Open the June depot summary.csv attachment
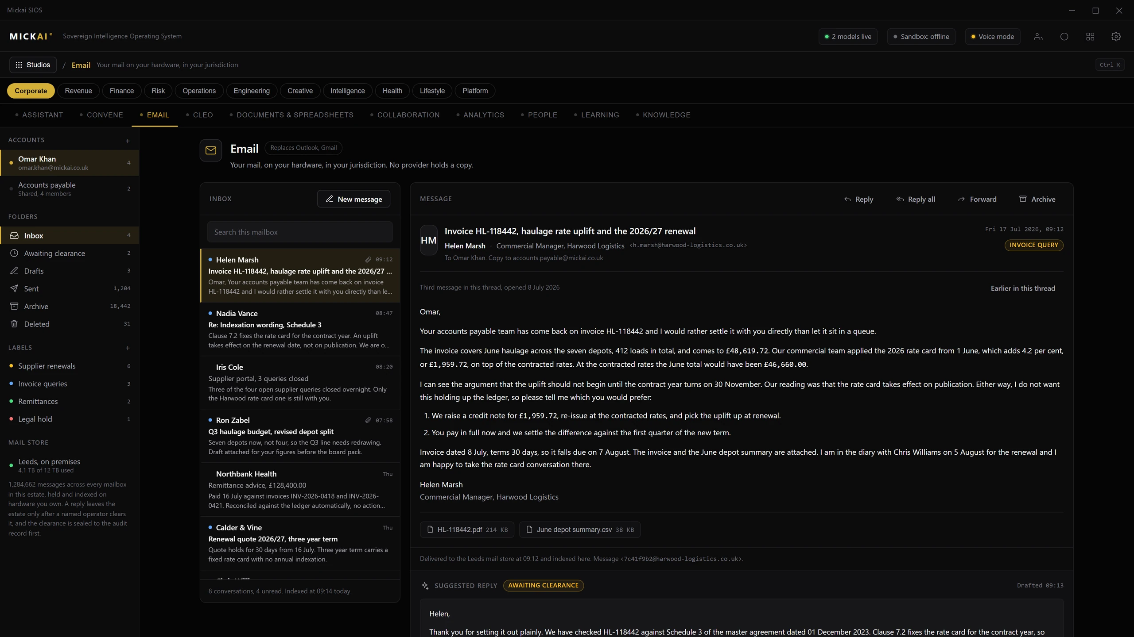1134x637 pixels. point(580,530)
